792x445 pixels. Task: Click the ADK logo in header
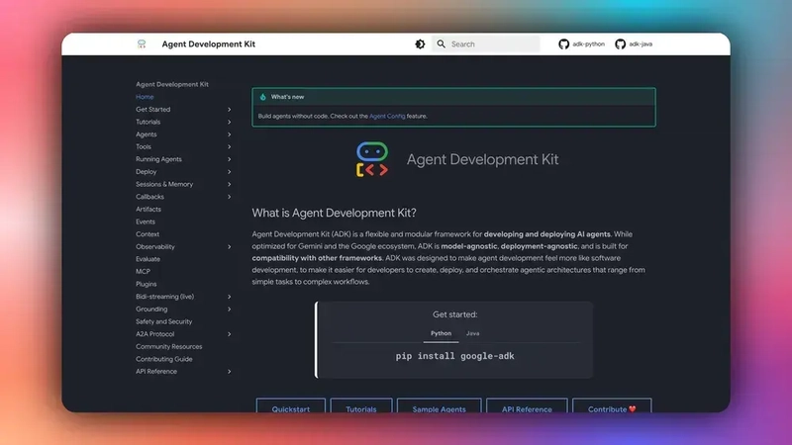point(142,44)
